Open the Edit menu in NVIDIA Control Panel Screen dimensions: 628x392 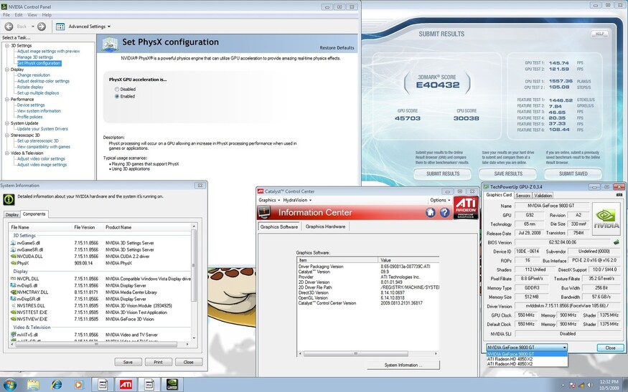tap(19, 15)
